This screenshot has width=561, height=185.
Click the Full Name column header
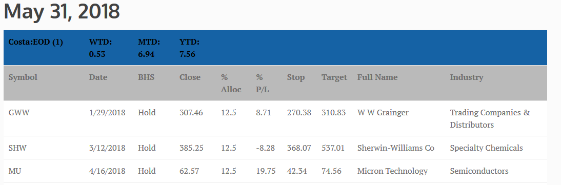pos(377,77)
